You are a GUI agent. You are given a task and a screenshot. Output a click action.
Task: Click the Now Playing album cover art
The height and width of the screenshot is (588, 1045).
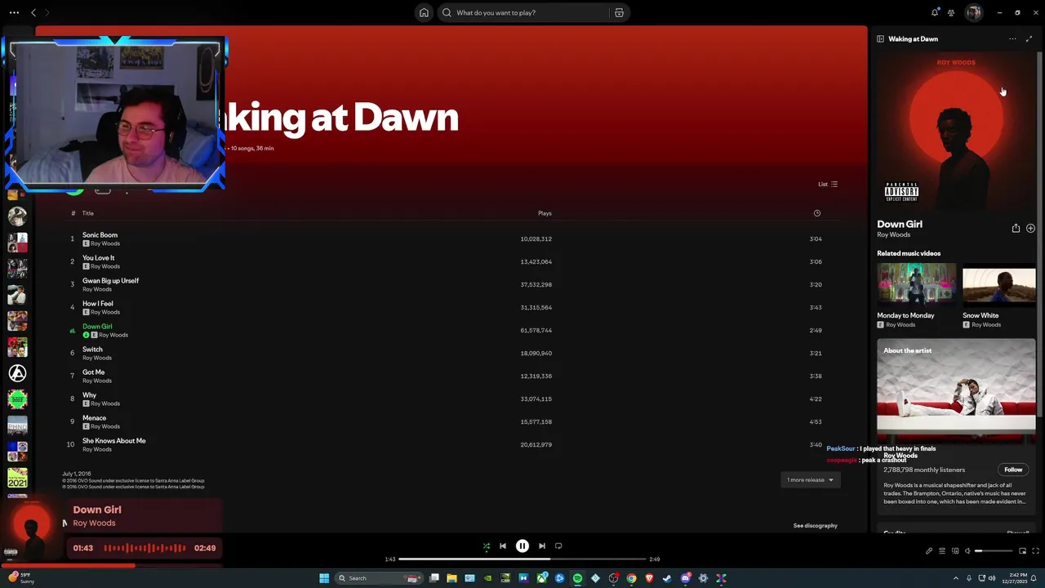[956, 131]
